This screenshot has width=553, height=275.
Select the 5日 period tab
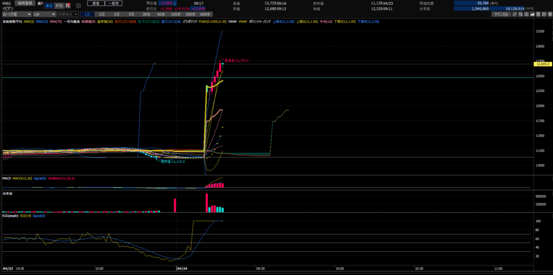coord(131,14)
